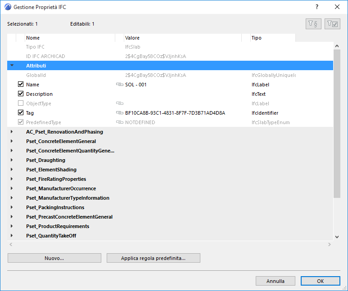Click the ARCHICAD logo in title bar
This screenshot has width=348, height=291.
pos(8,7)
